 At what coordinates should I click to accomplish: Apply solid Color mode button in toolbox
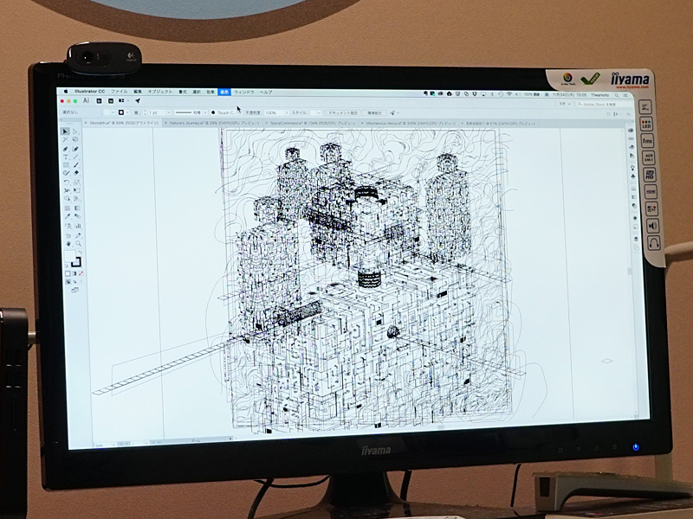(x=68, y=273)
